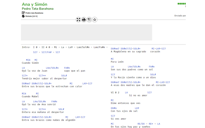Click the song title Ana y Simón
Image resolution: width=205 pixels, height=128 pixels.
[x=35, y=4]
